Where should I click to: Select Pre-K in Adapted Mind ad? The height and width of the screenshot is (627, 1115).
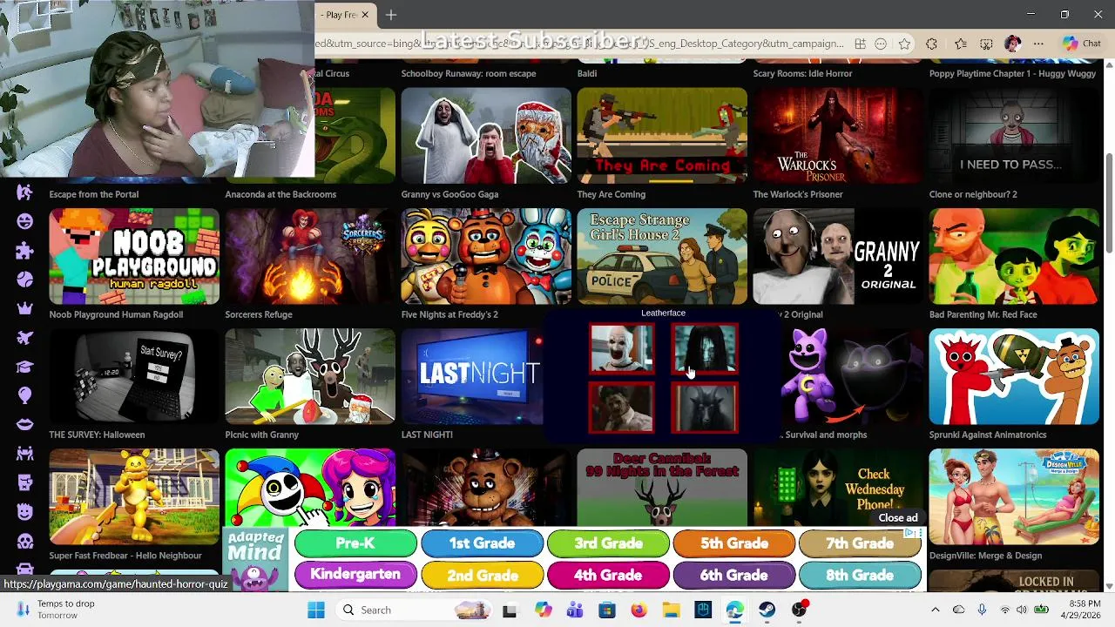click(x=355, y=543)
